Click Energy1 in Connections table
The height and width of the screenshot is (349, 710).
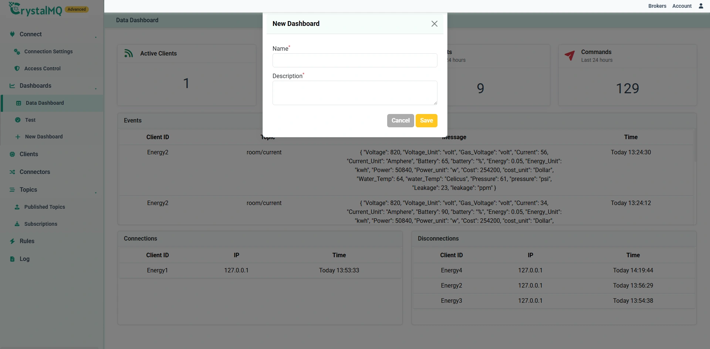point(158,271)
